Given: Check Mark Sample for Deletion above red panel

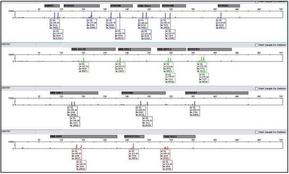Looking at the screenshot, I should click(256, 132).
